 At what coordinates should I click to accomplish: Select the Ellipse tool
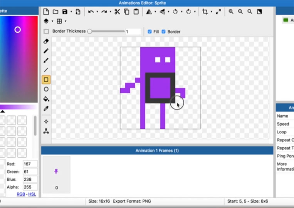[x=46, y=89]
